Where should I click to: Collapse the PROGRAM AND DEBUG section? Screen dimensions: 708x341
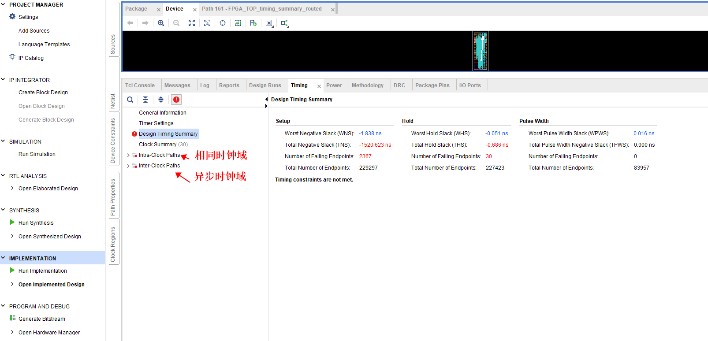(3, 306)
